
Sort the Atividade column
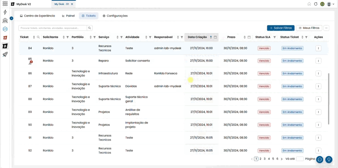tap(146, 37)
